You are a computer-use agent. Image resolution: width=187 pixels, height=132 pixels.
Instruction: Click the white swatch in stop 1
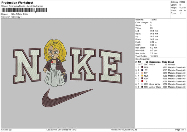click(x=142, y=64)
